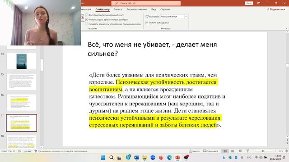Open the accessibility checker in status bar
Image resolution: width=289 pixels, height=162 pixels.
pos(61,151)
